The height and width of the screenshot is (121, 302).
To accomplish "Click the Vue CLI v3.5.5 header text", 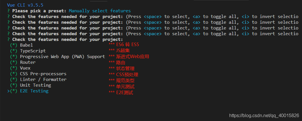I will [x=25, y=5].
